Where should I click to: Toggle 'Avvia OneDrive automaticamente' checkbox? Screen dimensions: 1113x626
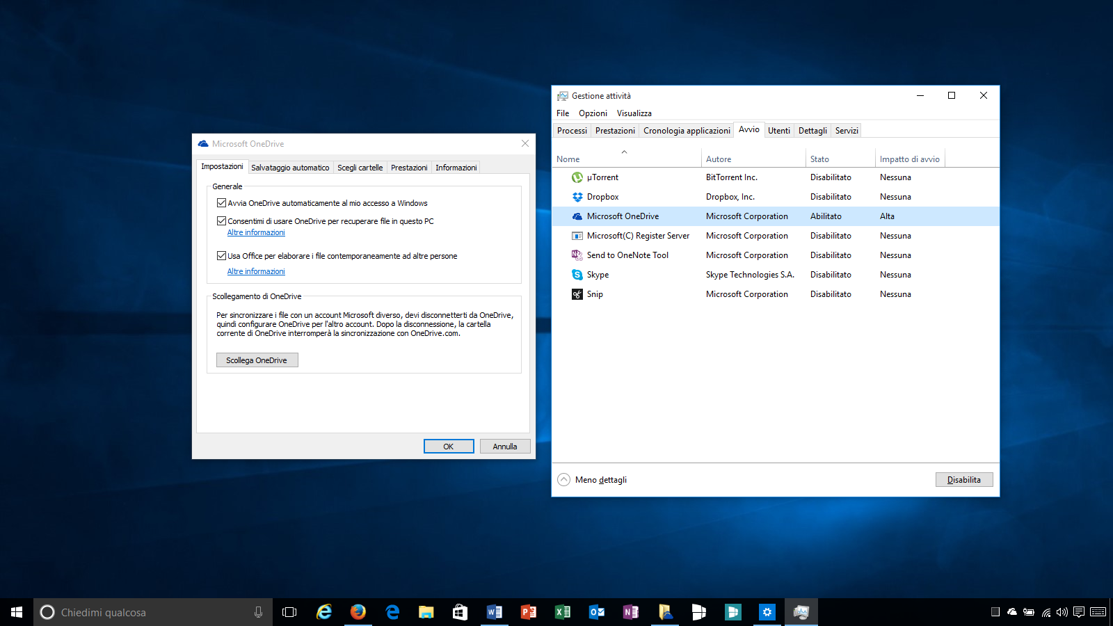[x=221, y=203]
